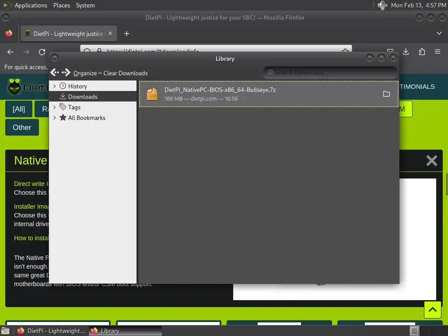Switch to Library window in taskbar
Screen dimensions: 448x336
(x=125, y=331)
